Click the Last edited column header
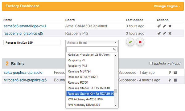 (x=134, y=20)
